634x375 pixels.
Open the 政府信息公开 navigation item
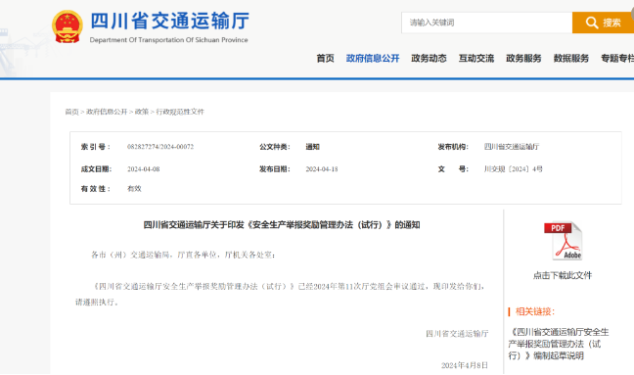pyautogui.click(x=373, y=58)
